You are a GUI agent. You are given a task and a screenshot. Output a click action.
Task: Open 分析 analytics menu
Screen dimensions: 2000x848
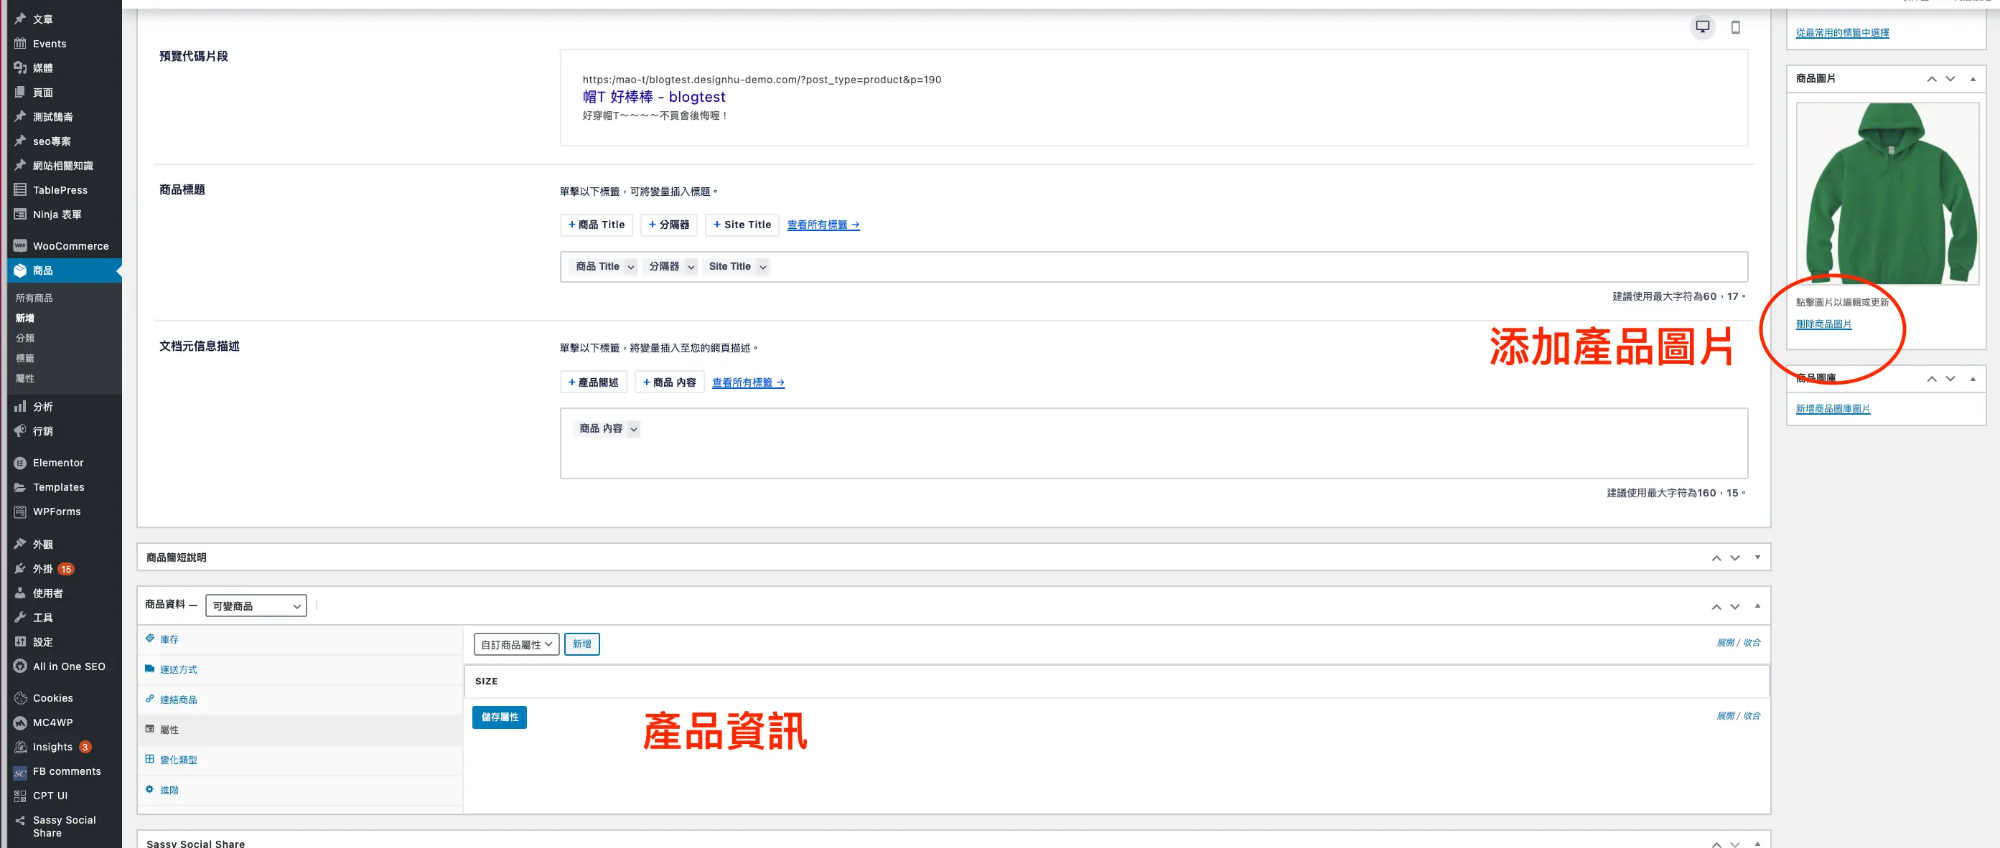[42, 407]
